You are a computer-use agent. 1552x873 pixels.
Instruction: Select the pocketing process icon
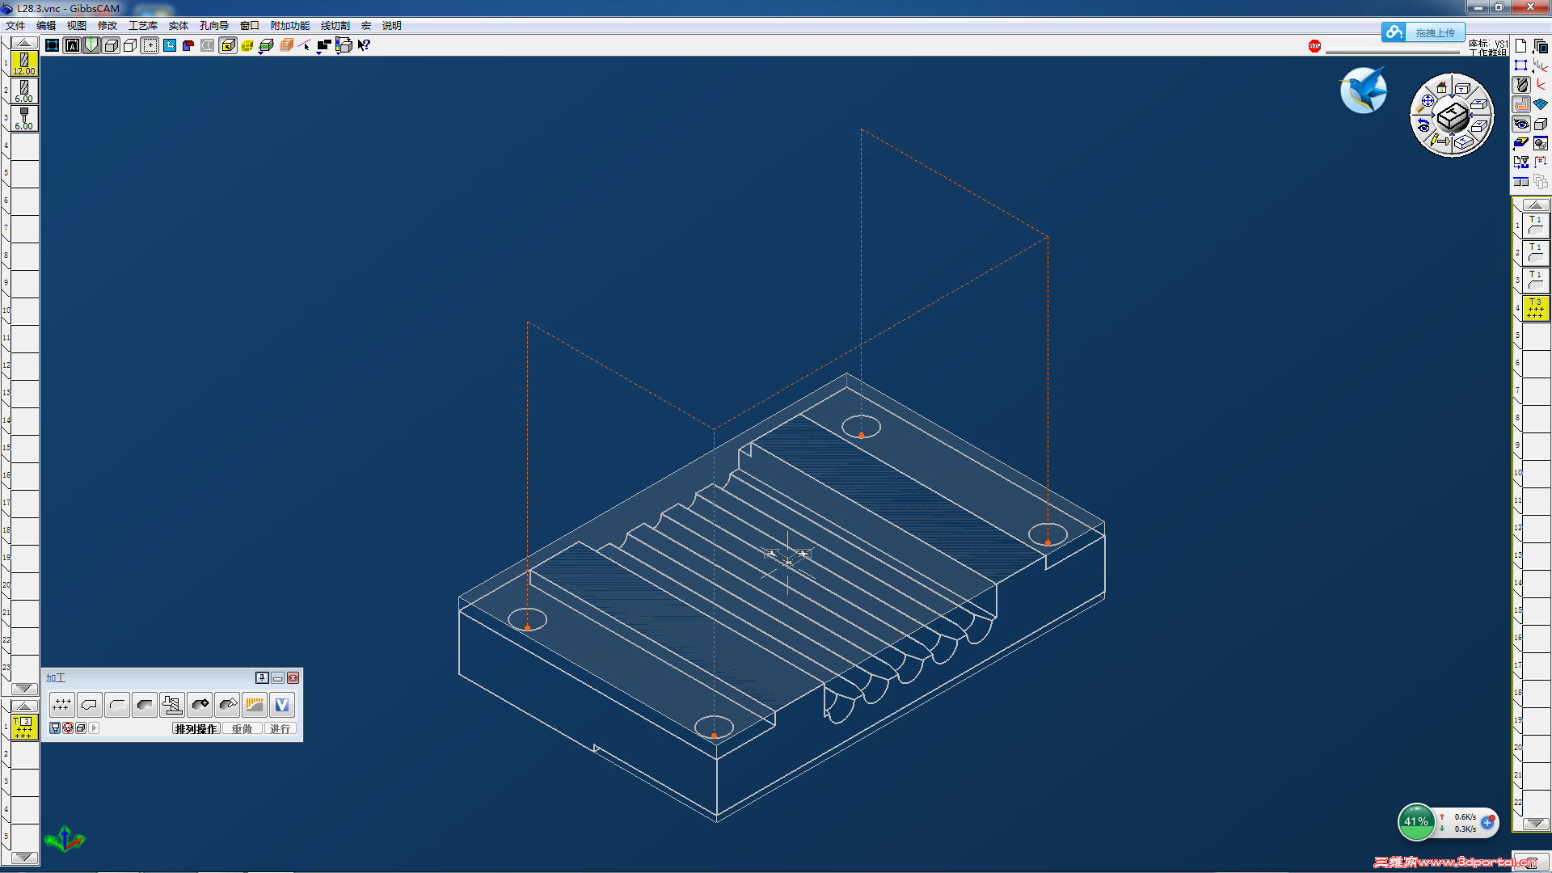[144, 705]
